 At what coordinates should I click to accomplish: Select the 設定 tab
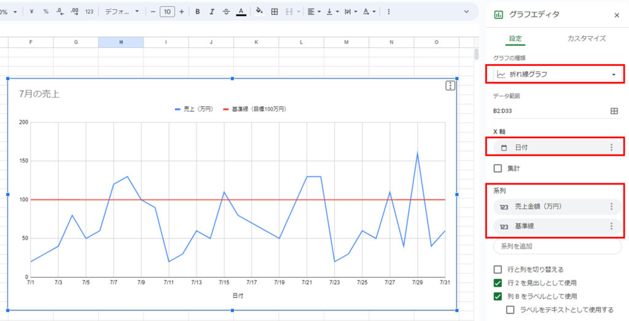[515, 38]
